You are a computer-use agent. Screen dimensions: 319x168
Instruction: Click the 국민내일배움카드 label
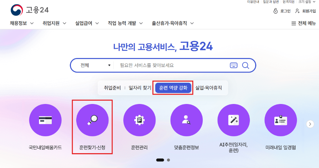coord(45,147)
